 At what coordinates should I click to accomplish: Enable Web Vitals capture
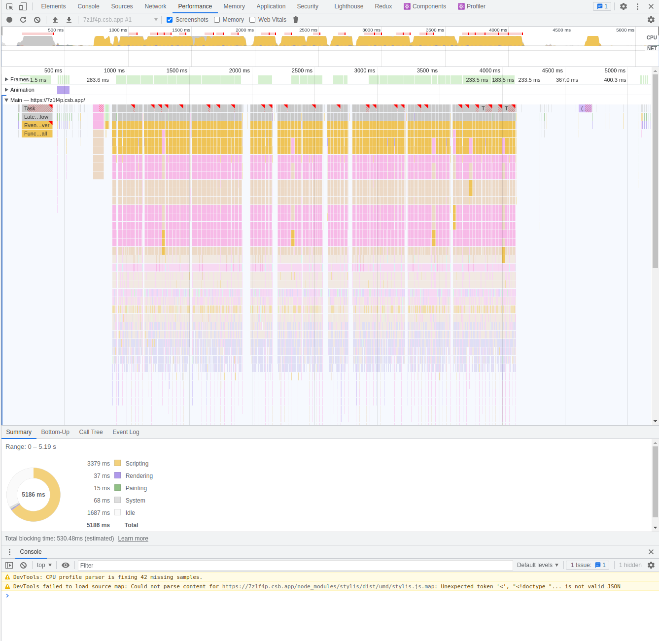tap(252, 20)
